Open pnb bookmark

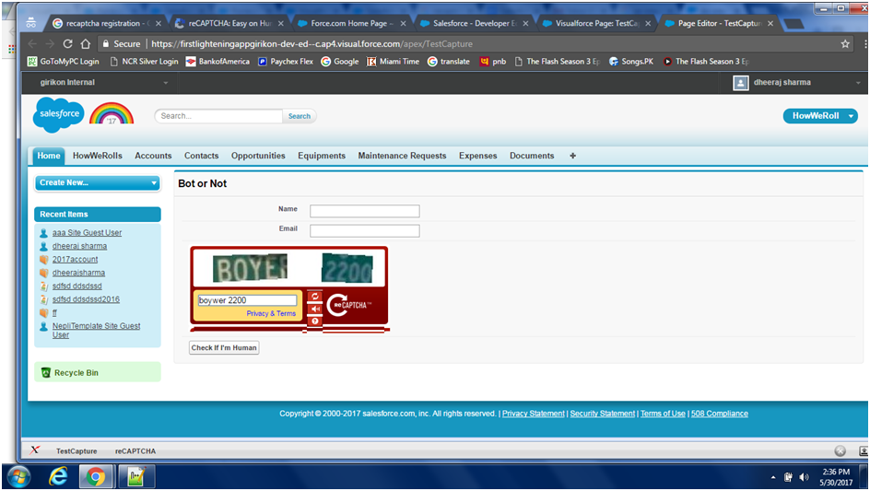pyautogui.click(x=493, y=62)
